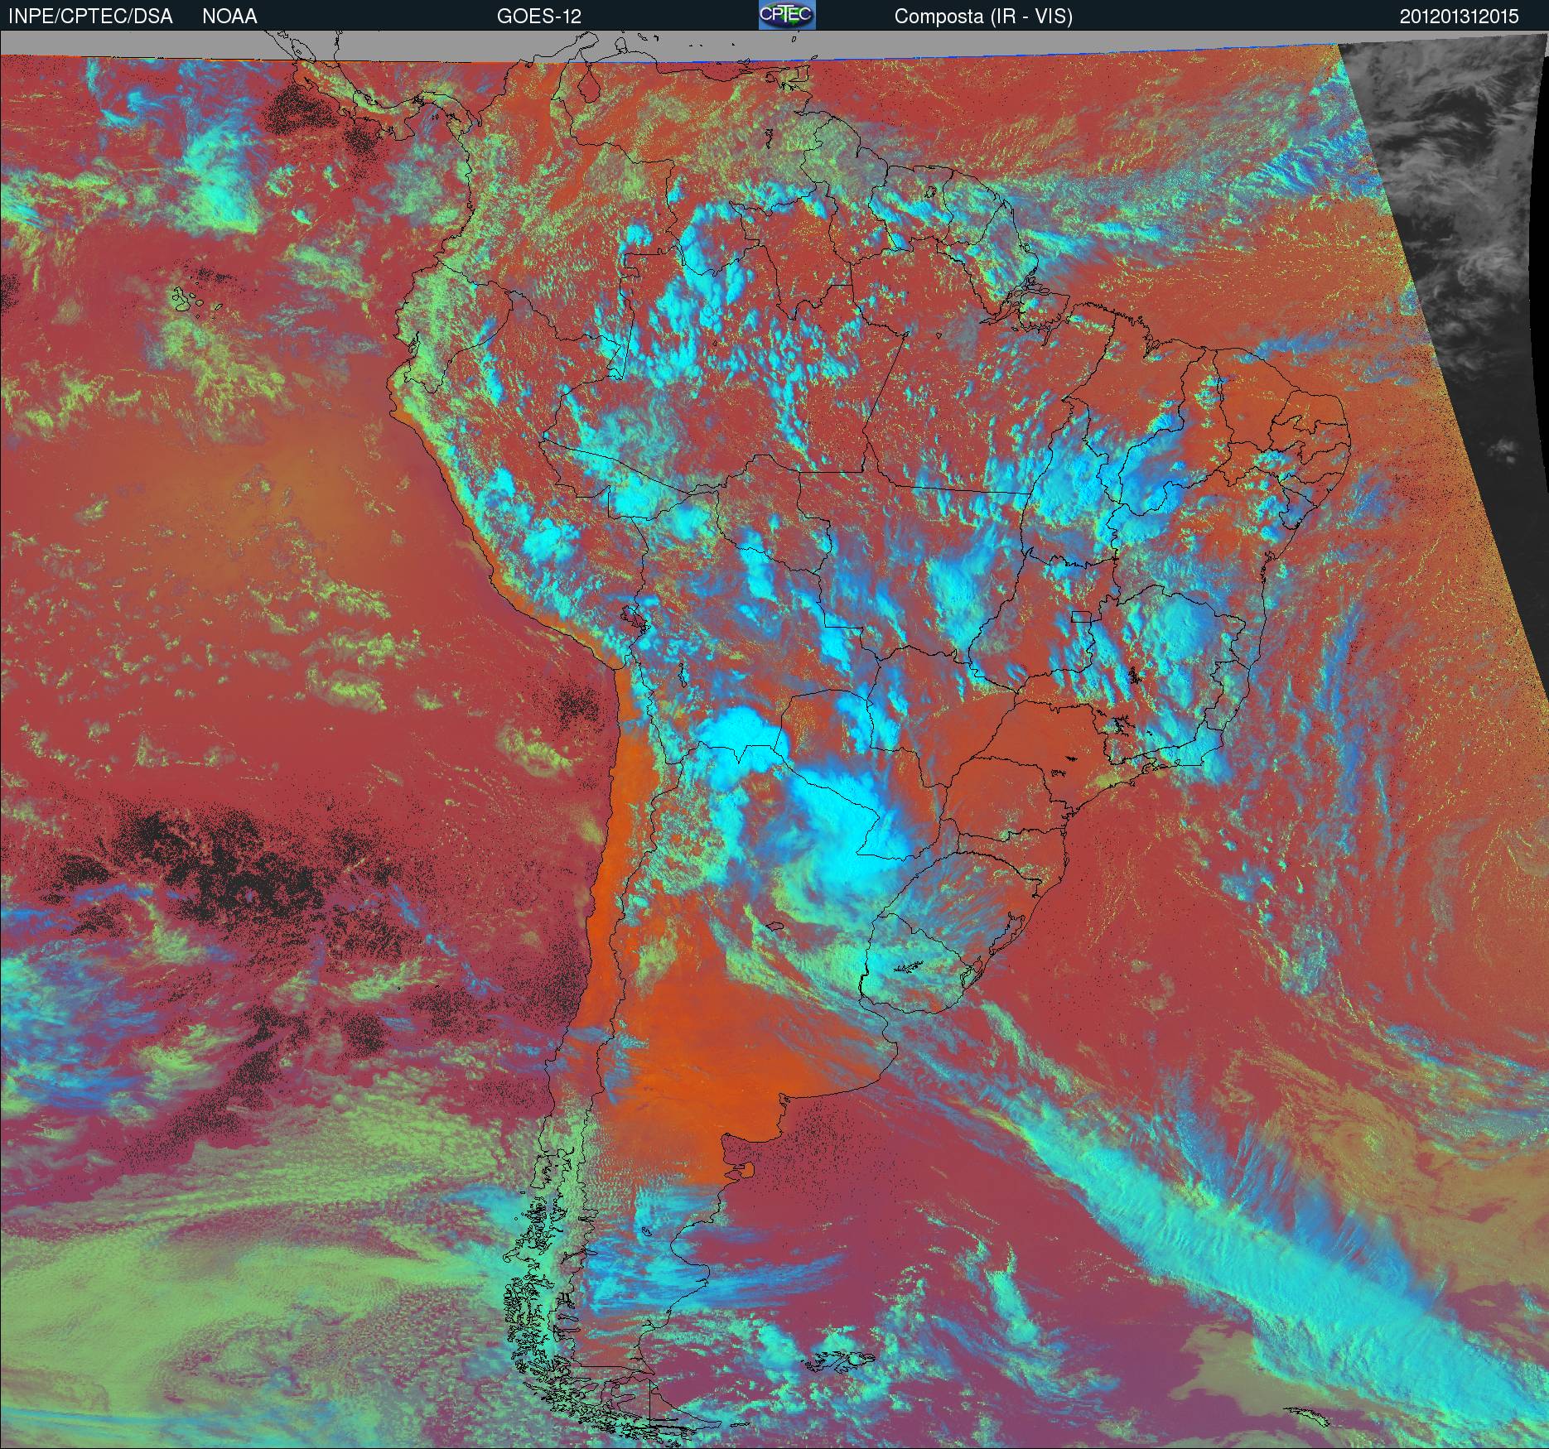This screenshot has height=1449, width=1549.
Task: Click the Composta (IR - VIS) title
Action: point(983,17)
